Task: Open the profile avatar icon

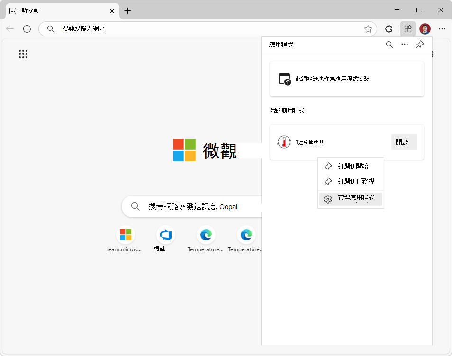Action: click(425, 29)
